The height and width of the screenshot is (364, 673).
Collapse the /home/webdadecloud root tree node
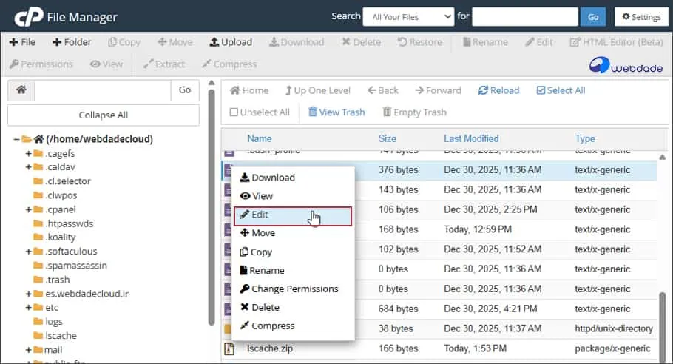[16, 139]
